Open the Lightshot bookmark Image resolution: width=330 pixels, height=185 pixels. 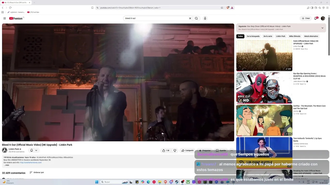(x=16, y=12)
